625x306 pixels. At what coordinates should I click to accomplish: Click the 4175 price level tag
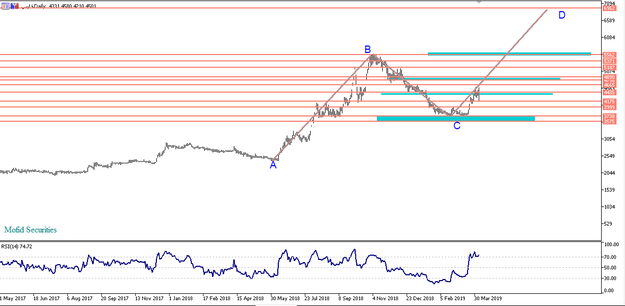609,101
